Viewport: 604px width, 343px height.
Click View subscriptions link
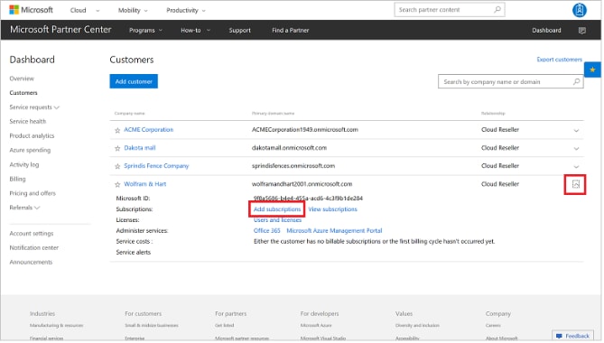click(x=333, y=209)
